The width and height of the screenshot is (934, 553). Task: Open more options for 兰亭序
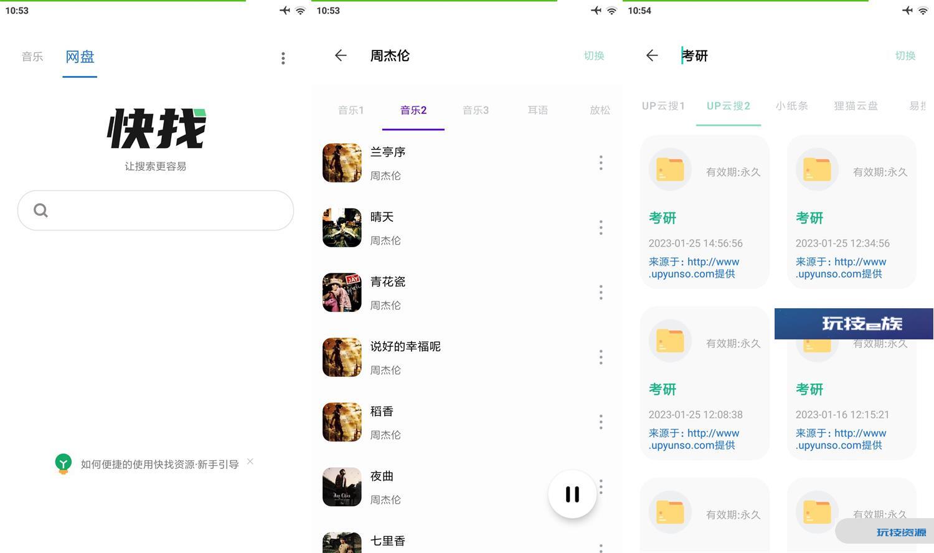(x=601, y=163)
